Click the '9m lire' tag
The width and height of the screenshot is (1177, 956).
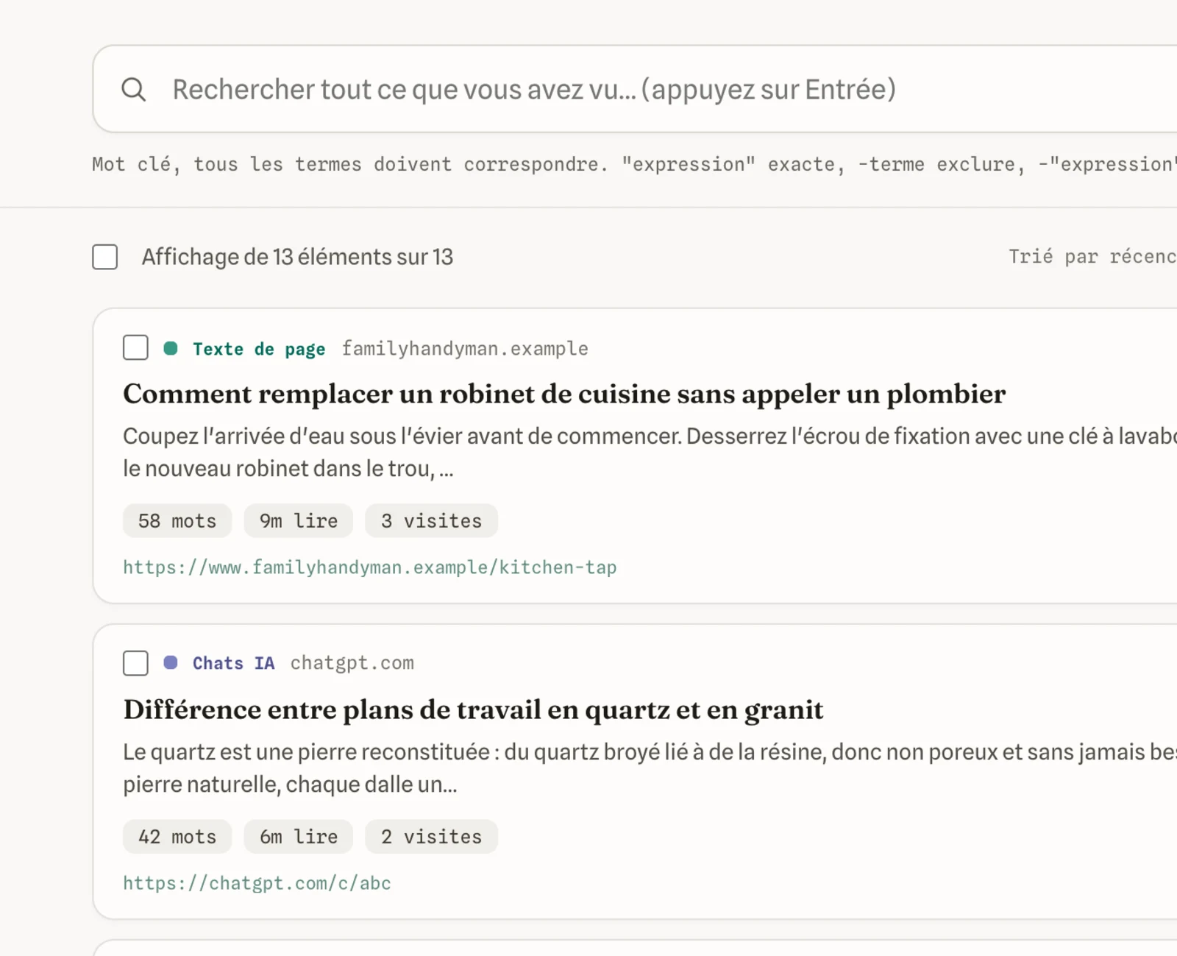[299, 521]
